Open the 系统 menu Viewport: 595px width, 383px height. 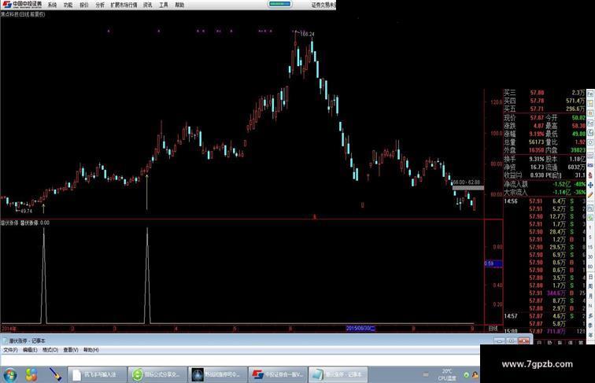[52, 5]
